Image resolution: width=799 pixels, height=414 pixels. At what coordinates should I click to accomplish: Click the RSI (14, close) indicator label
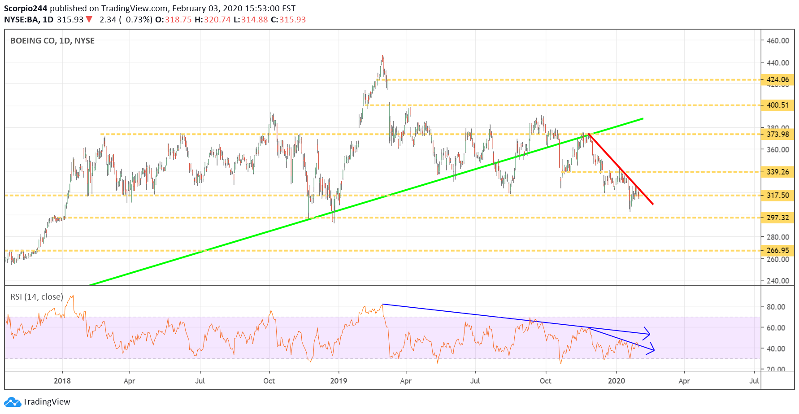[37, 297]
